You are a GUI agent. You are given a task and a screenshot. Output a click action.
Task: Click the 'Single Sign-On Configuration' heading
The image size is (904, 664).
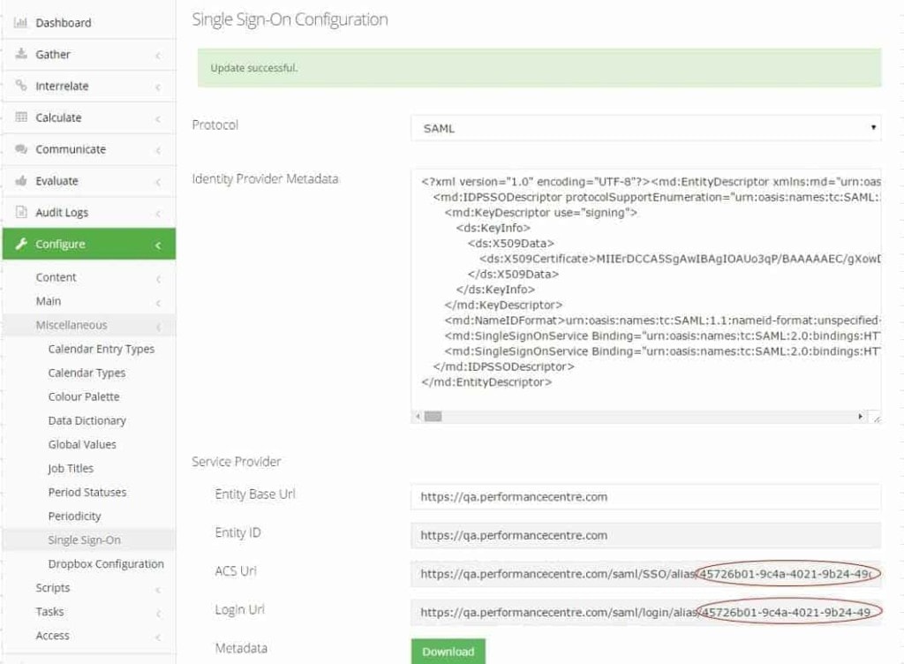290,19
